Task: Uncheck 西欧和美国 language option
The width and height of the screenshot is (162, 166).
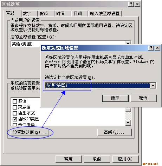Action: 15,119
